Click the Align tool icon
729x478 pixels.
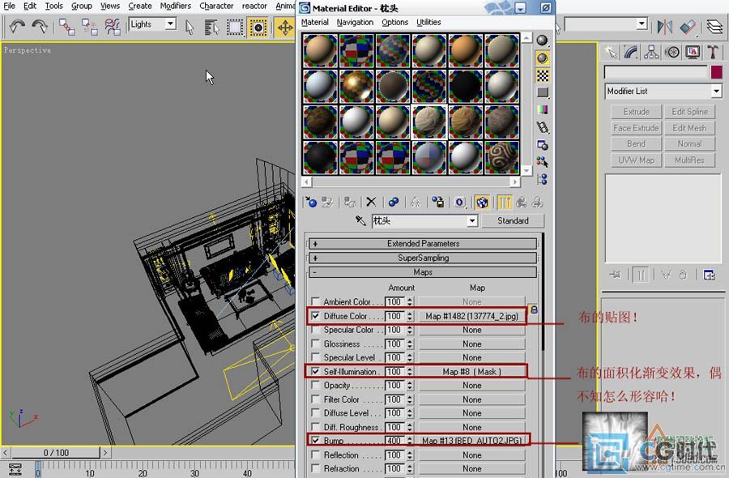(x=688, y=27)
